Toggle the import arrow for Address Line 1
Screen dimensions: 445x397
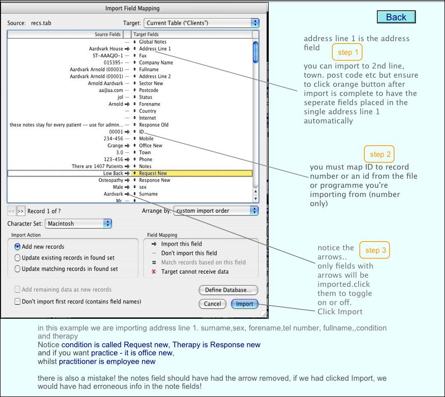pyautogui.click(x=127, y=49)
